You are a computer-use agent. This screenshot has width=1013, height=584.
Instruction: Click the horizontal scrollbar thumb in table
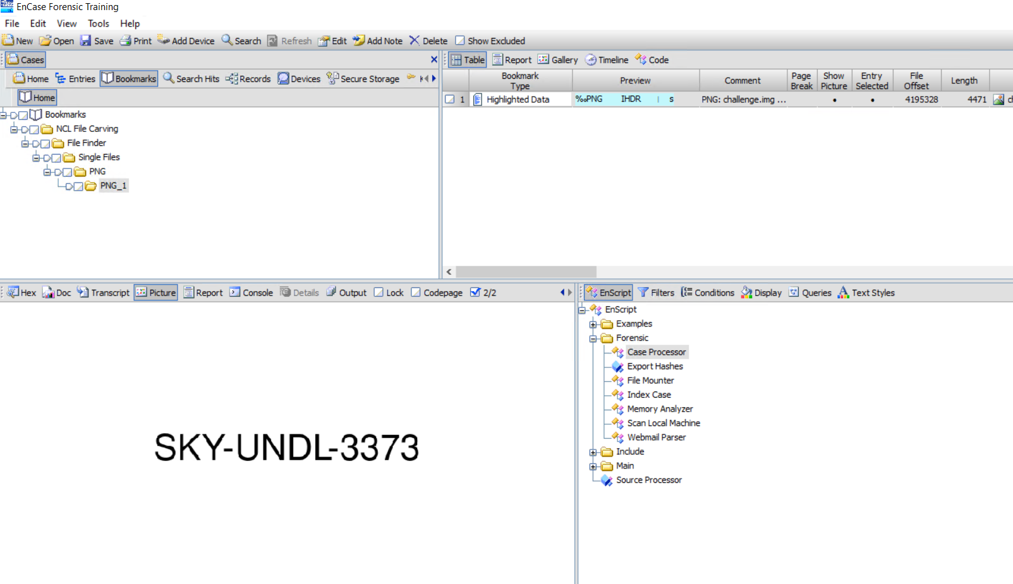coord(526,272)
